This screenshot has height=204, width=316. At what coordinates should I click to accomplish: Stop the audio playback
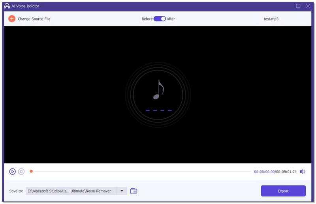(21, 171)
